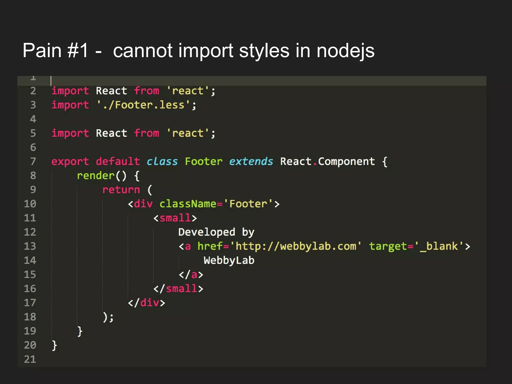The height and width of the screenshot is (384, 512).
Task: Click line number 21 in gutter
Action: pyautogui.click(x=30, y=359)
